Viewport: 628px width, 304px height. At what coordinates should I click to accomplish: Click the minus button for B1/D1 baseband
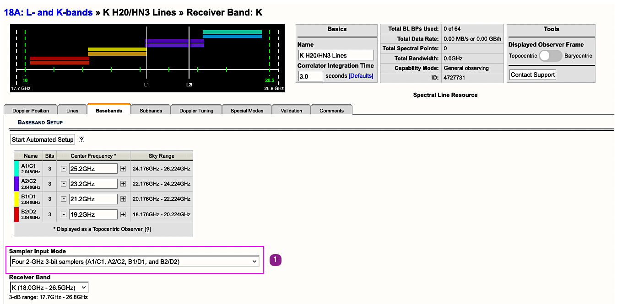(64, 199)
